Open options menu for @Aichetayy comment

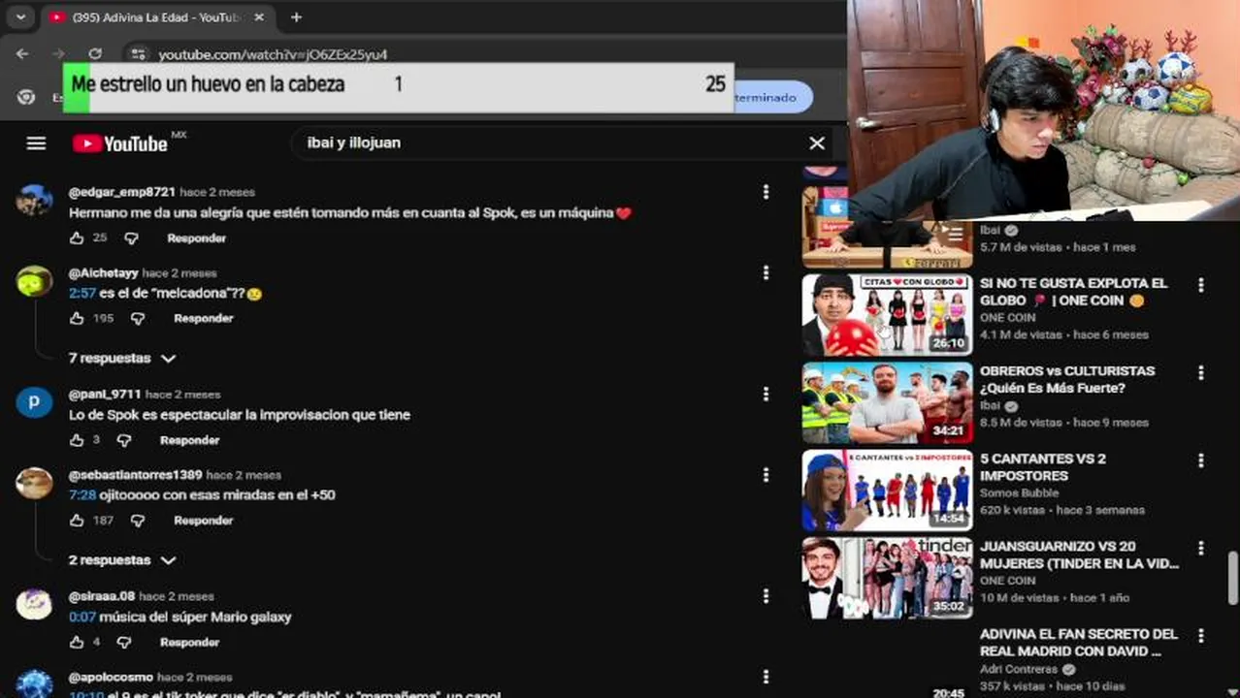(x=766, y=273)
